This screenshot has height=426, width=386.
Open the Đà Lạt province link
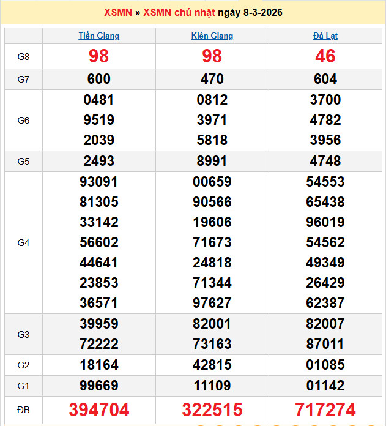click(x=325, y=36)
